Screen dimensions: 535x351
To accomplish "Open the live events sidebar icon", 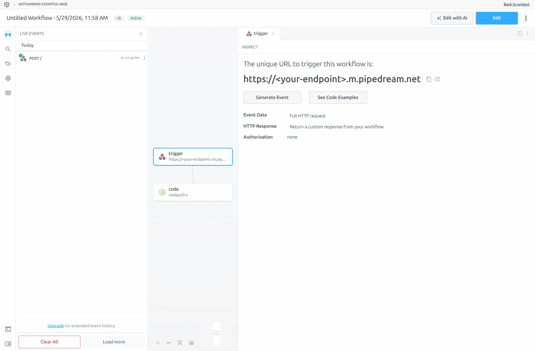I will [8, 35].
